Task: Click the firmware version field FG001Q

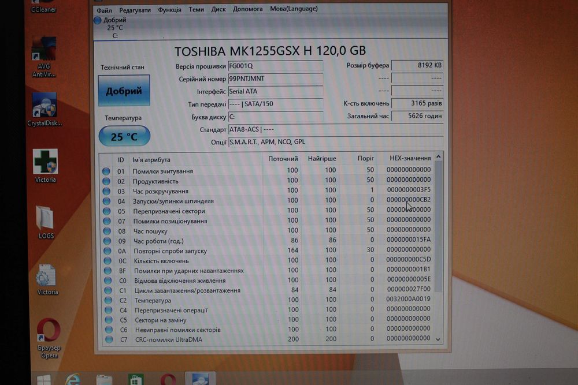Action: (275, 66)
